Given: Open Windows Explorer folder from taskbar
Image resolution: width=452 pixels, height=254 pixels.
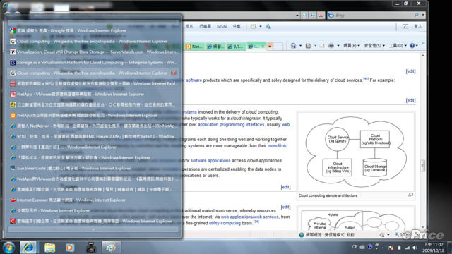Looking at the screenshot, I should pyautogui.click(x=49, y=248).
